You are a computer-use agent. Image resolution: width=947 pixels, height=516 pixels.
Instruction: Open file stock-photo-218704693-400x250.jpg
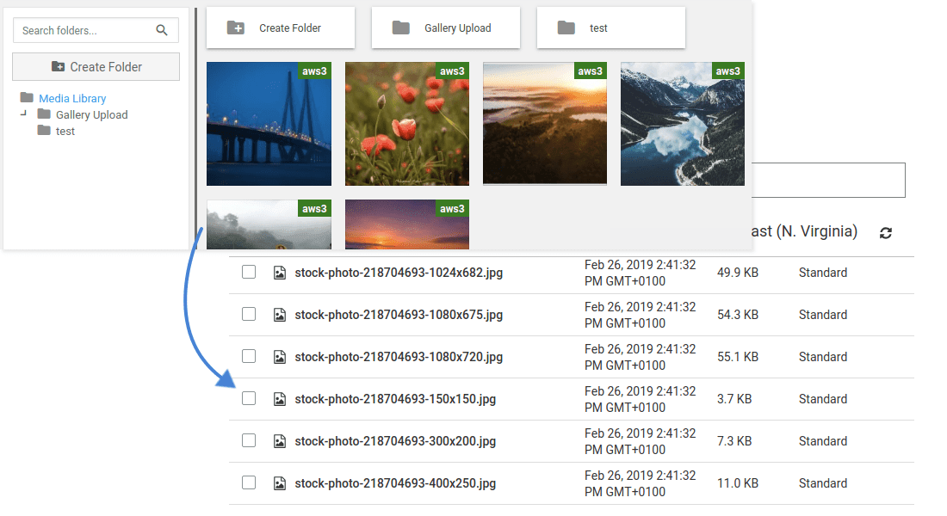pyautogui.click(x=395, y=483)
